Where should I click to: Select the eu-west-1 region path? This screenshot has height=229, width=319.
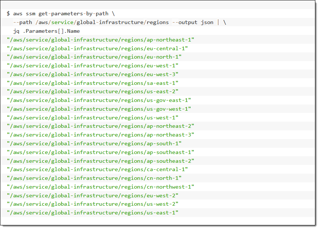tap(93, 66)
